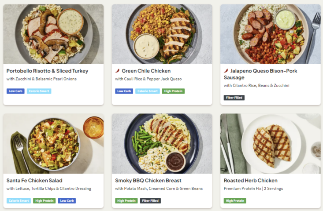Click High Protein tag on Roasted Herb Chicken

click(x=235, y=201)
